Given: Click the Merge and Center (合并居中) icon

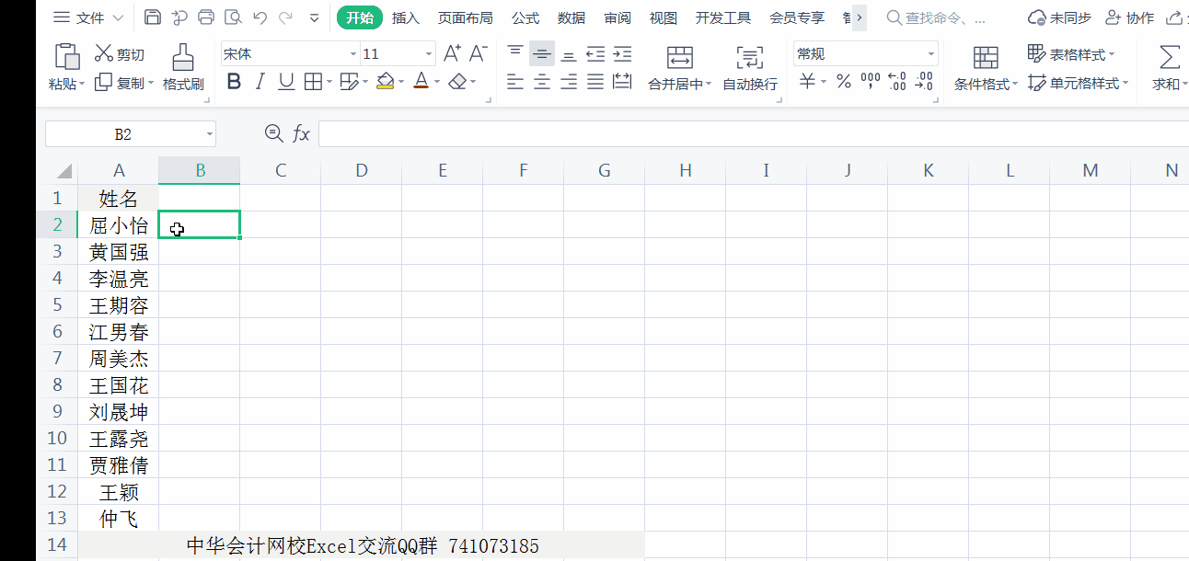Looking at the screenshot, I should [680, 58].
